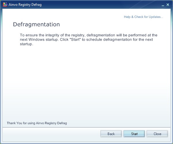Close window via title bar X
The height and width of the screenshot is (144, 173).
tap(168, 5)
